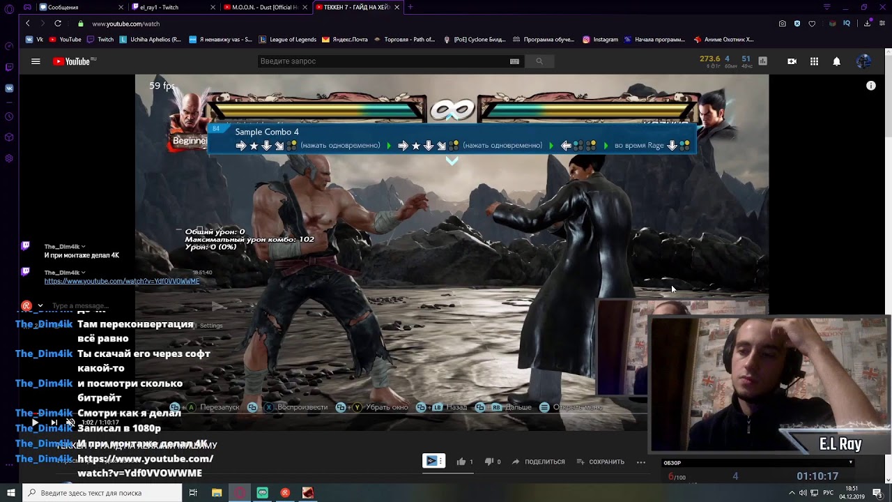Open the Opera GX taskbar icon
The width and height of the screenshot is (892, 502).
(240, 493)
